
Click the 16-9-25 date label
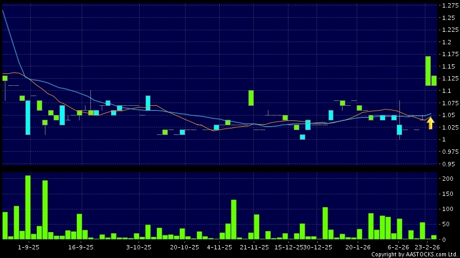(x=80, y=247)
